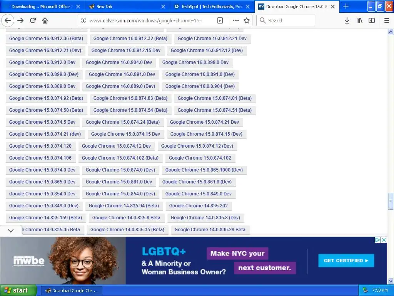Close the Downloading Microsoft Office tab
This screenshot has width=394, height=296.
tap(78, 7)
